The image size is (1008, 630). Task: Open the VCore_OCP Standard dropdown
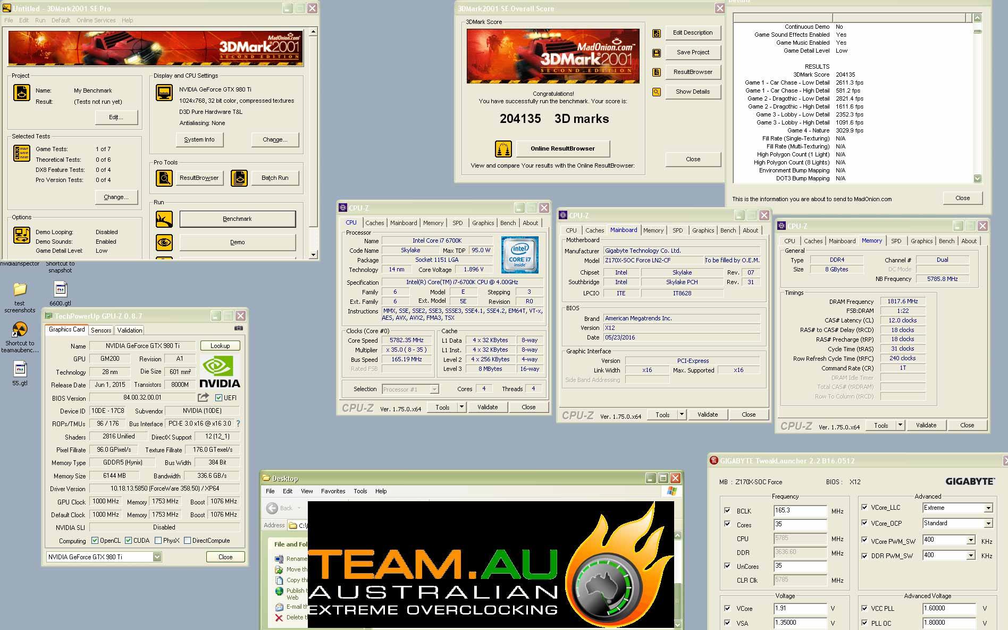point(988,524)
